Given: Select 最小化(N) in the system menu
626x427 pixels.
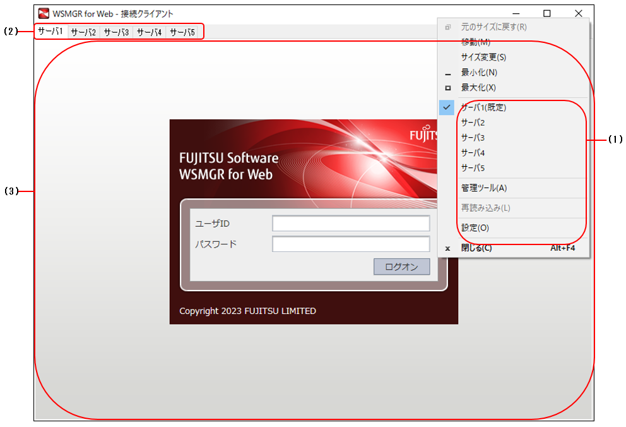Looking at the screenshot, I should [x=478, y=73].
